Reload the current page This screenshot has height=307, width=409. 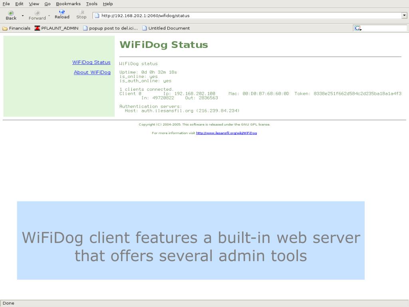tap(62, 14)
